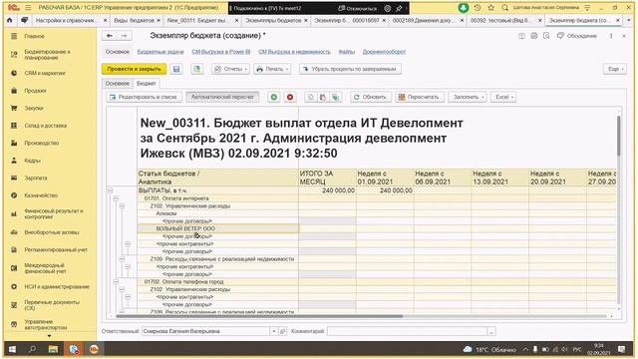Collapse Z102 Управленческие расходы under 01701
The width and height of the screenshot is (638, 359).
(122, 206)
